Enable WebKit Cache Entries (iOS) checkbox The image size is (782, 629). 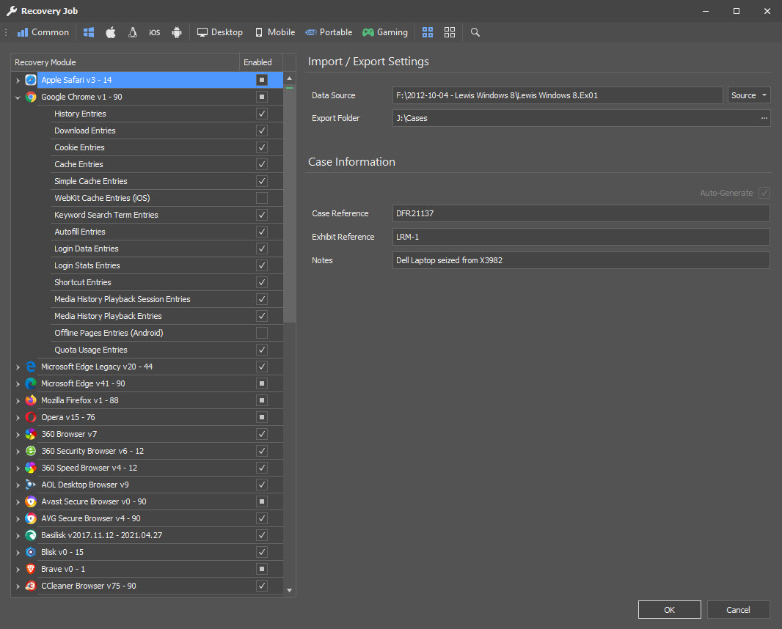coord(262,198)
